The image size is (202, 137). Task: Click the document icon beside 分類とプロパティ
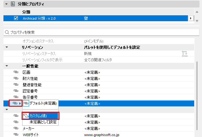[x=13, y=4]
